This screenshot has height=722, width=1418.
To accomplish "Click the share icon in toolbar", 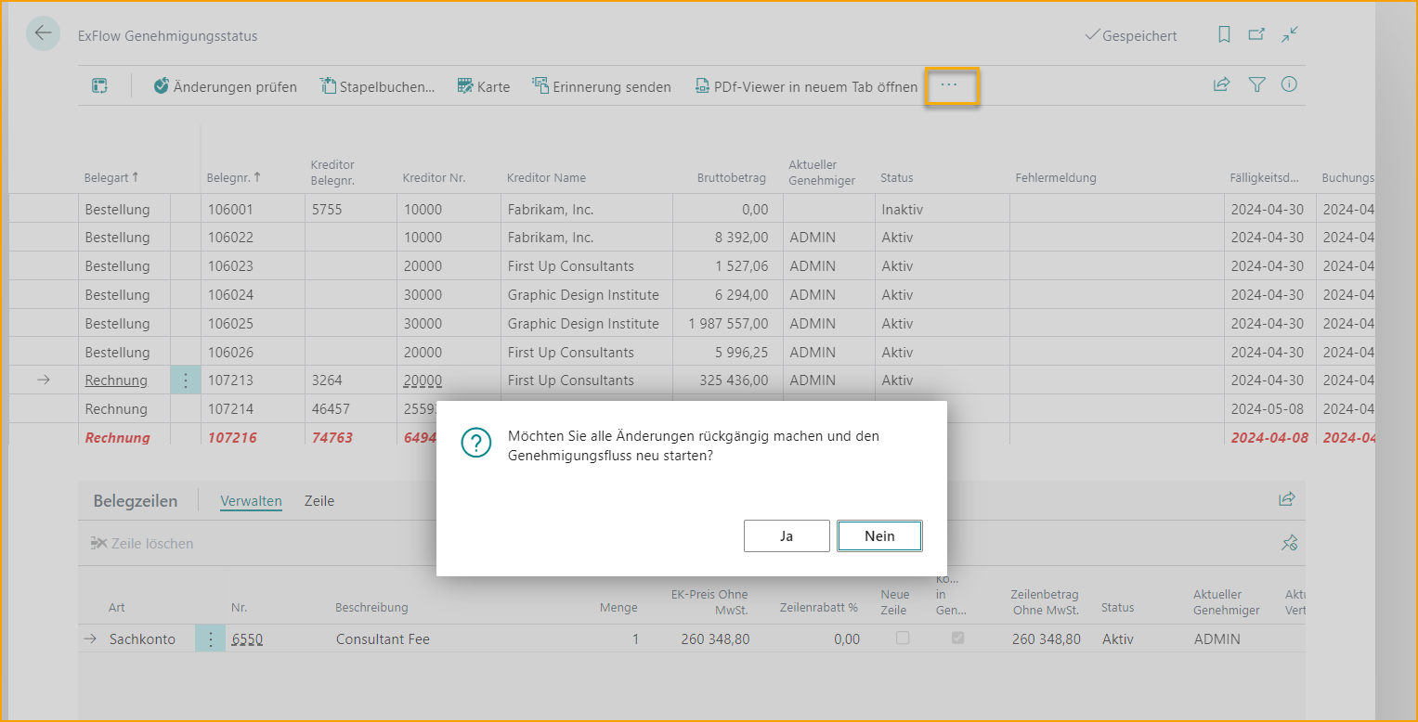I will tap(1222, 84).
